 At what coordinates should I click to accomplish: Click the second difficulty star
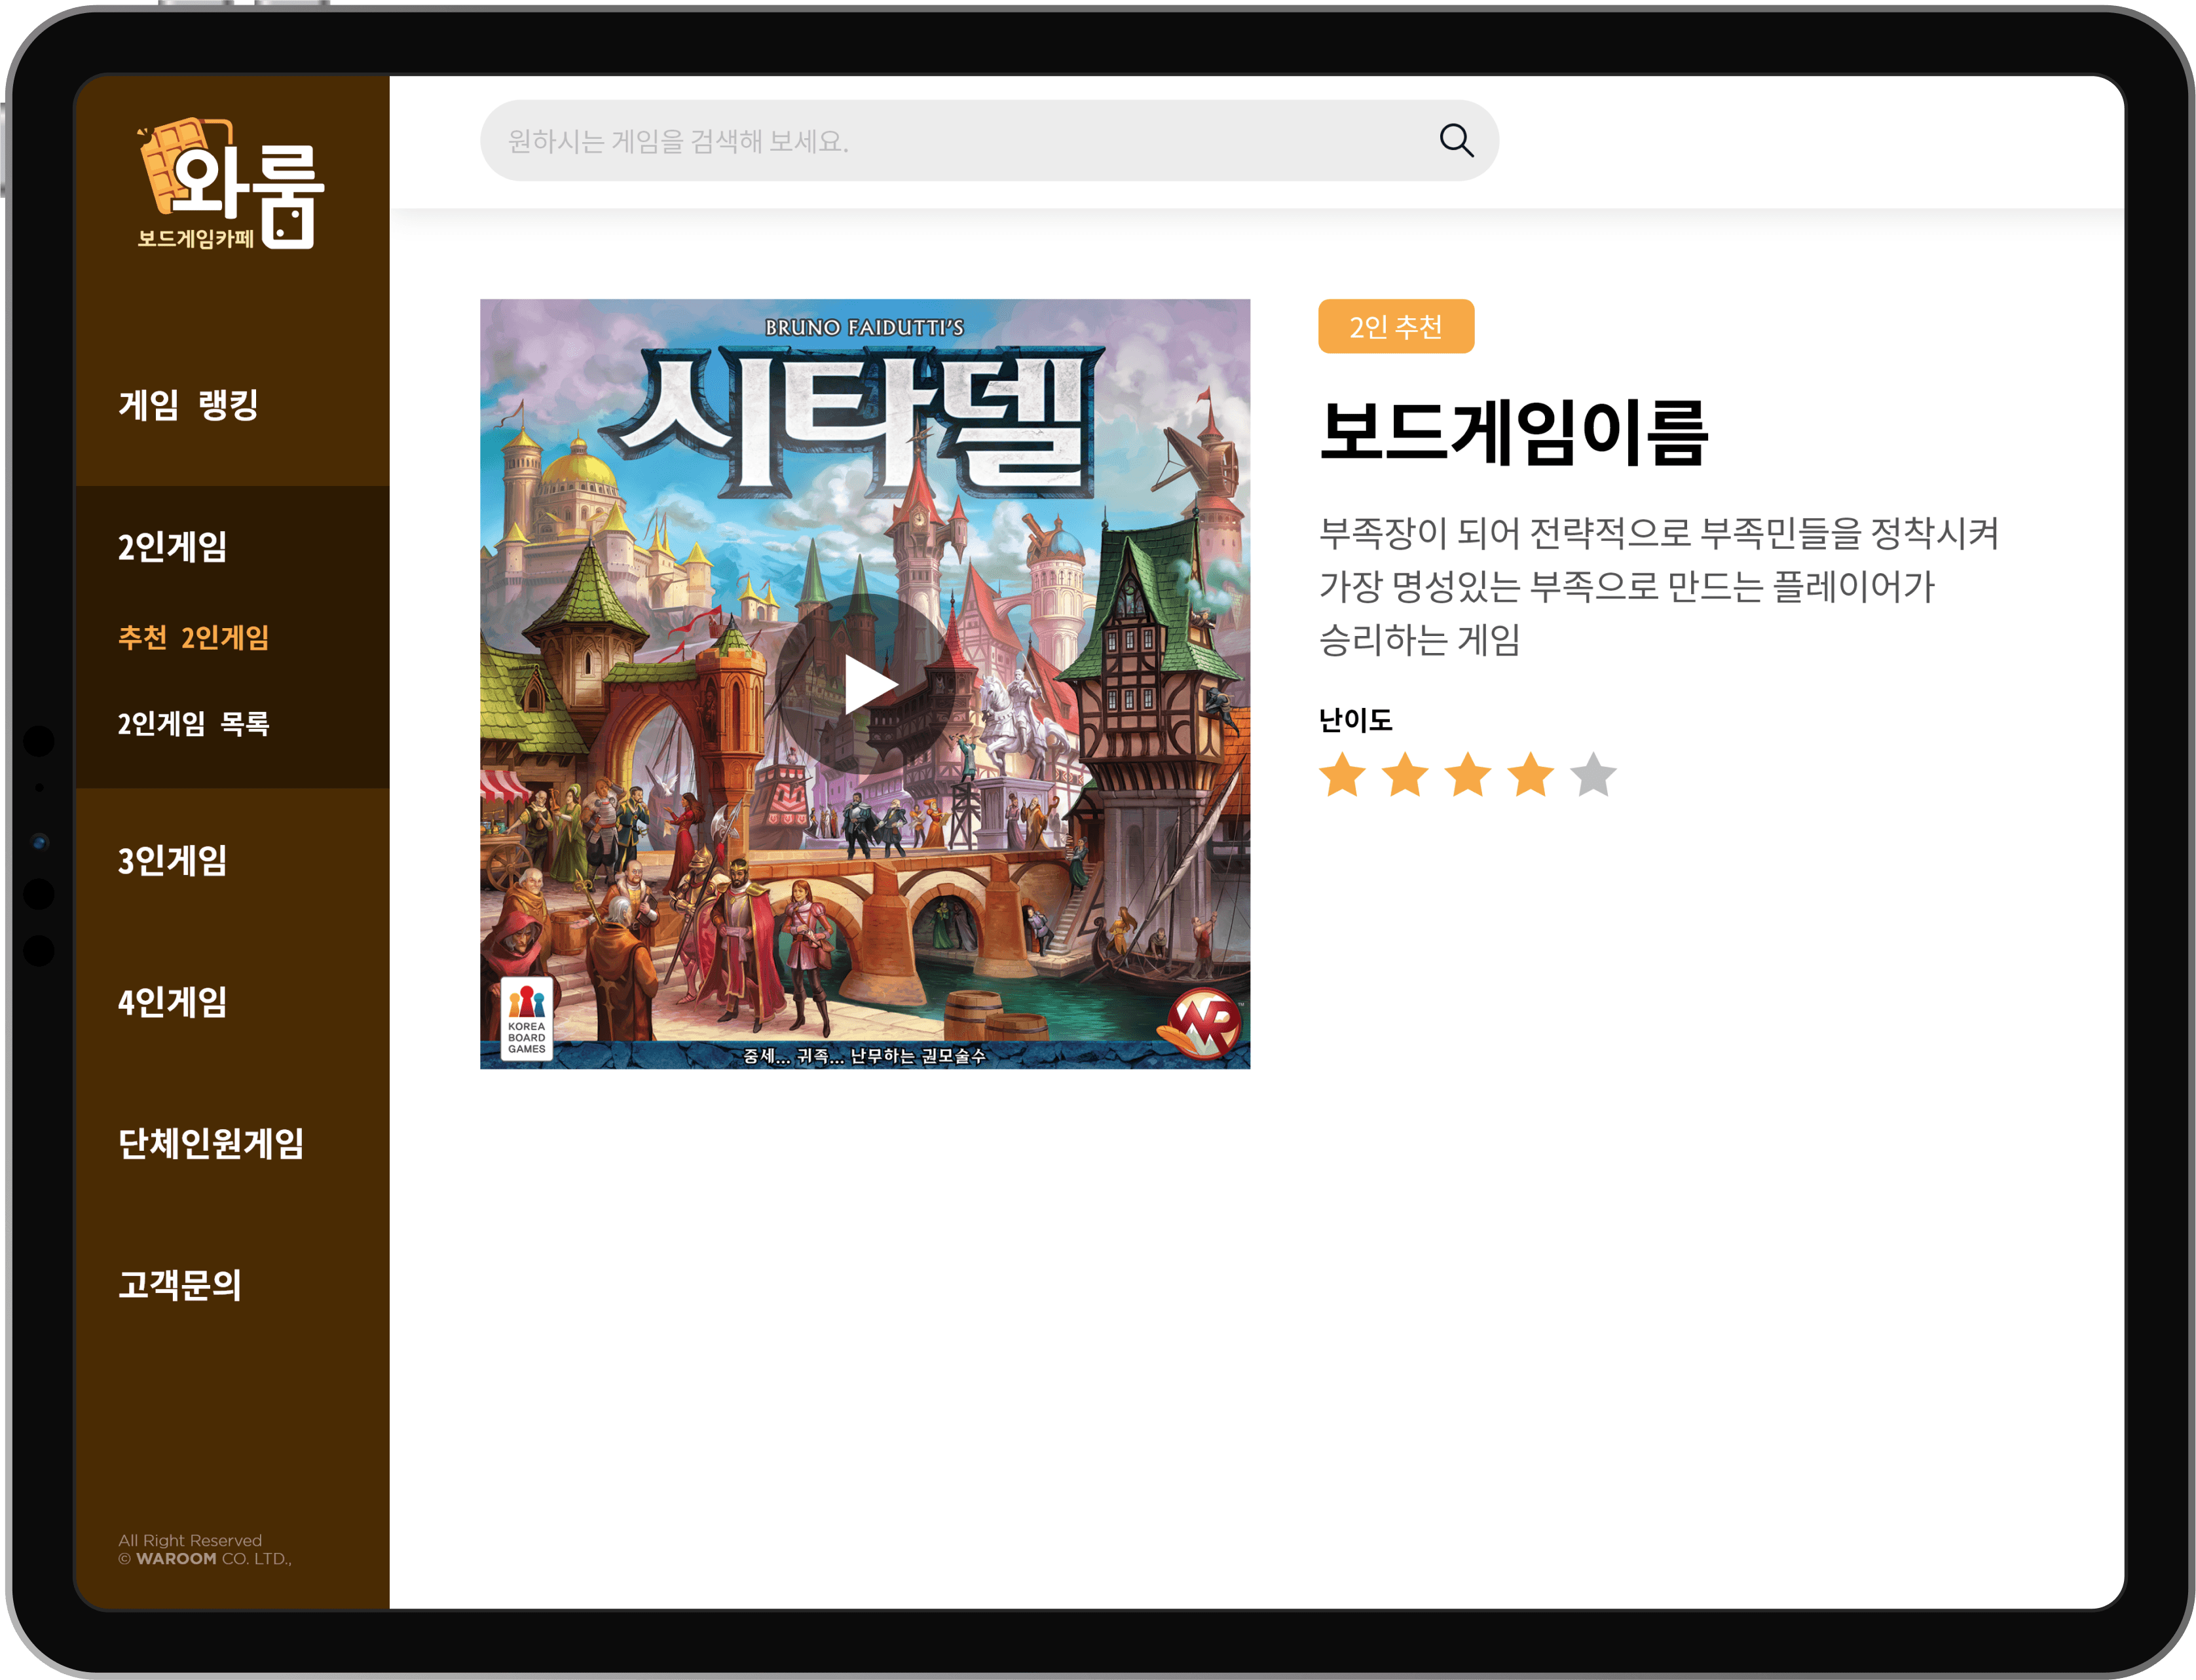[1405, 775]
